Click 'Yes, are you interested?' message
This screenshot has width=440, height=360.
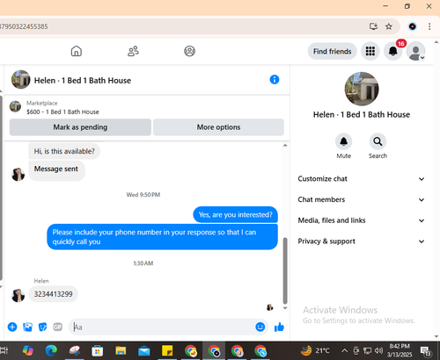(x=235, y=214)
